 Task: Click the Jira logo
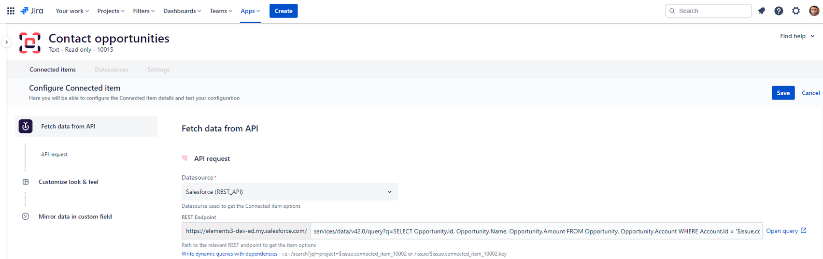(32, 11)
